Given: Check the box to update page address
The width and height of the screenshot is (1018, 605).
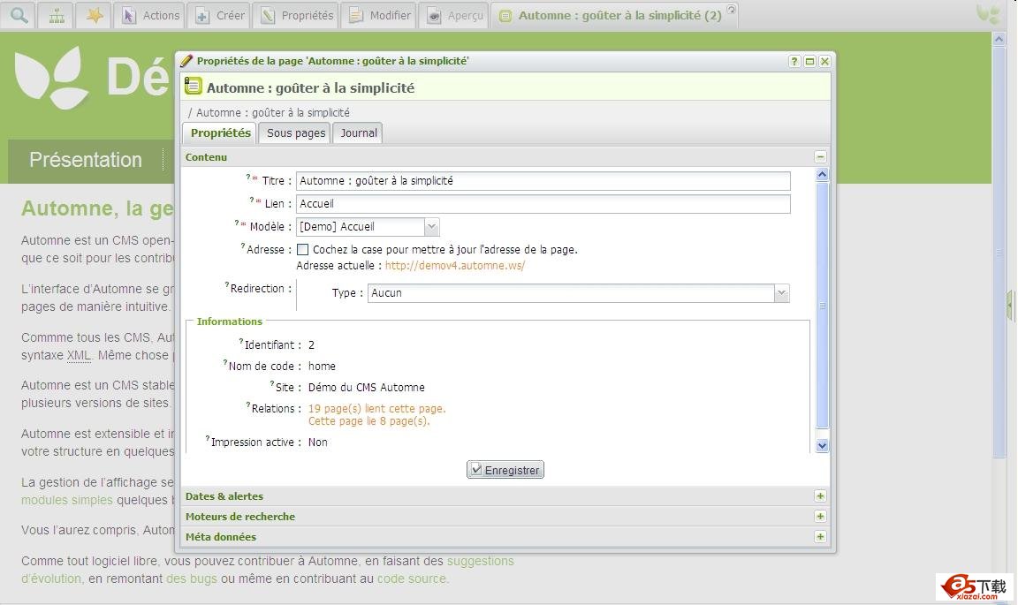Looking at the screenshot, I should 302,249.
